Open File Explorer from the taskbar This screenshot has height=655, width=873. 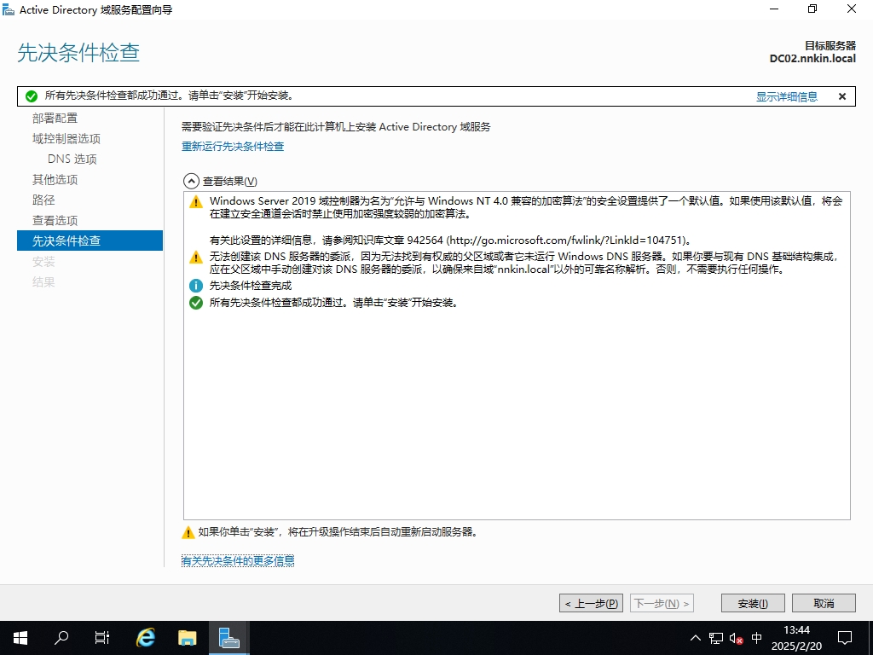point(187,637)
